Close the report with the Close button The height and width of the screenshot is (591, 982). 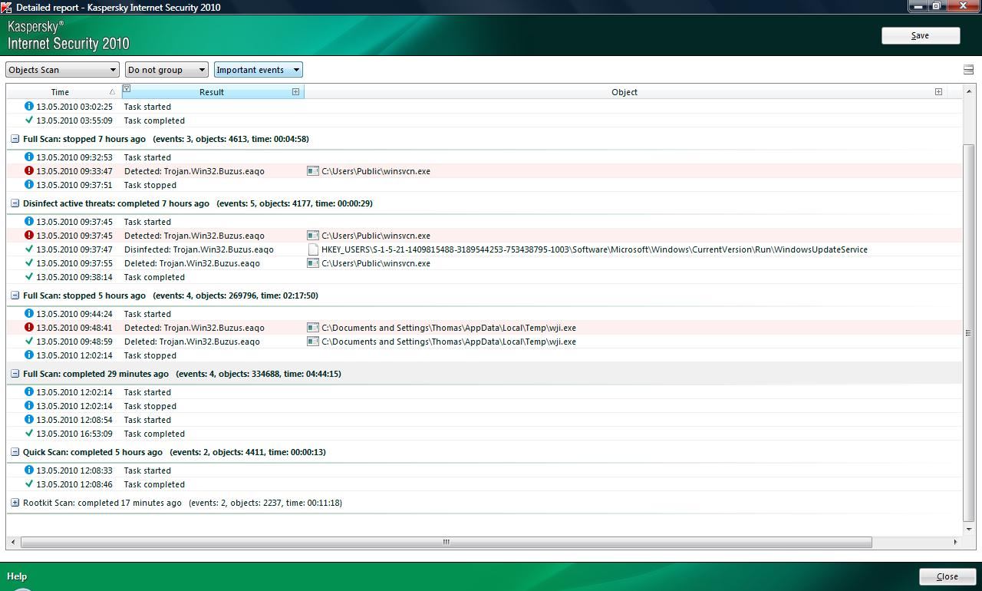[x=947, y=576]
